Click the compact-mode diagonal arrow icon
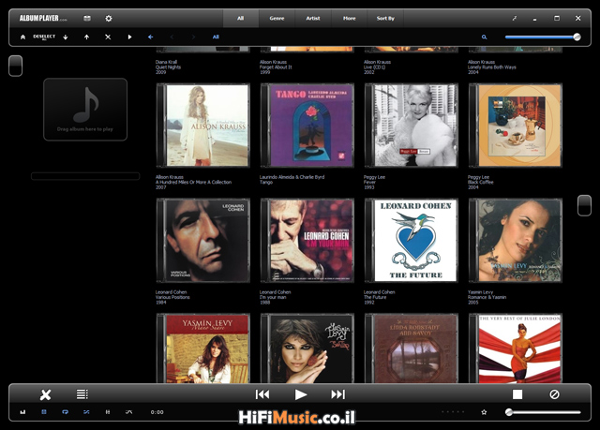Image resolution: width=600 pixels, height=430 pixels. pos(515,18)
